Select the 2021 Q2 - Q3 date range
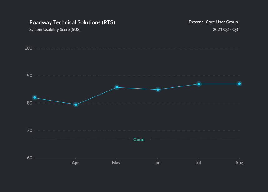The image size is (268, 192). (225, 30)
